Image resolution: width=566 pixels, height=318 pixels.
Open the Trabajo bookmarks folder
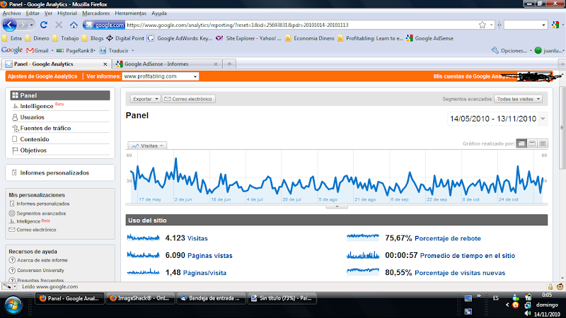tap(65, 38)
